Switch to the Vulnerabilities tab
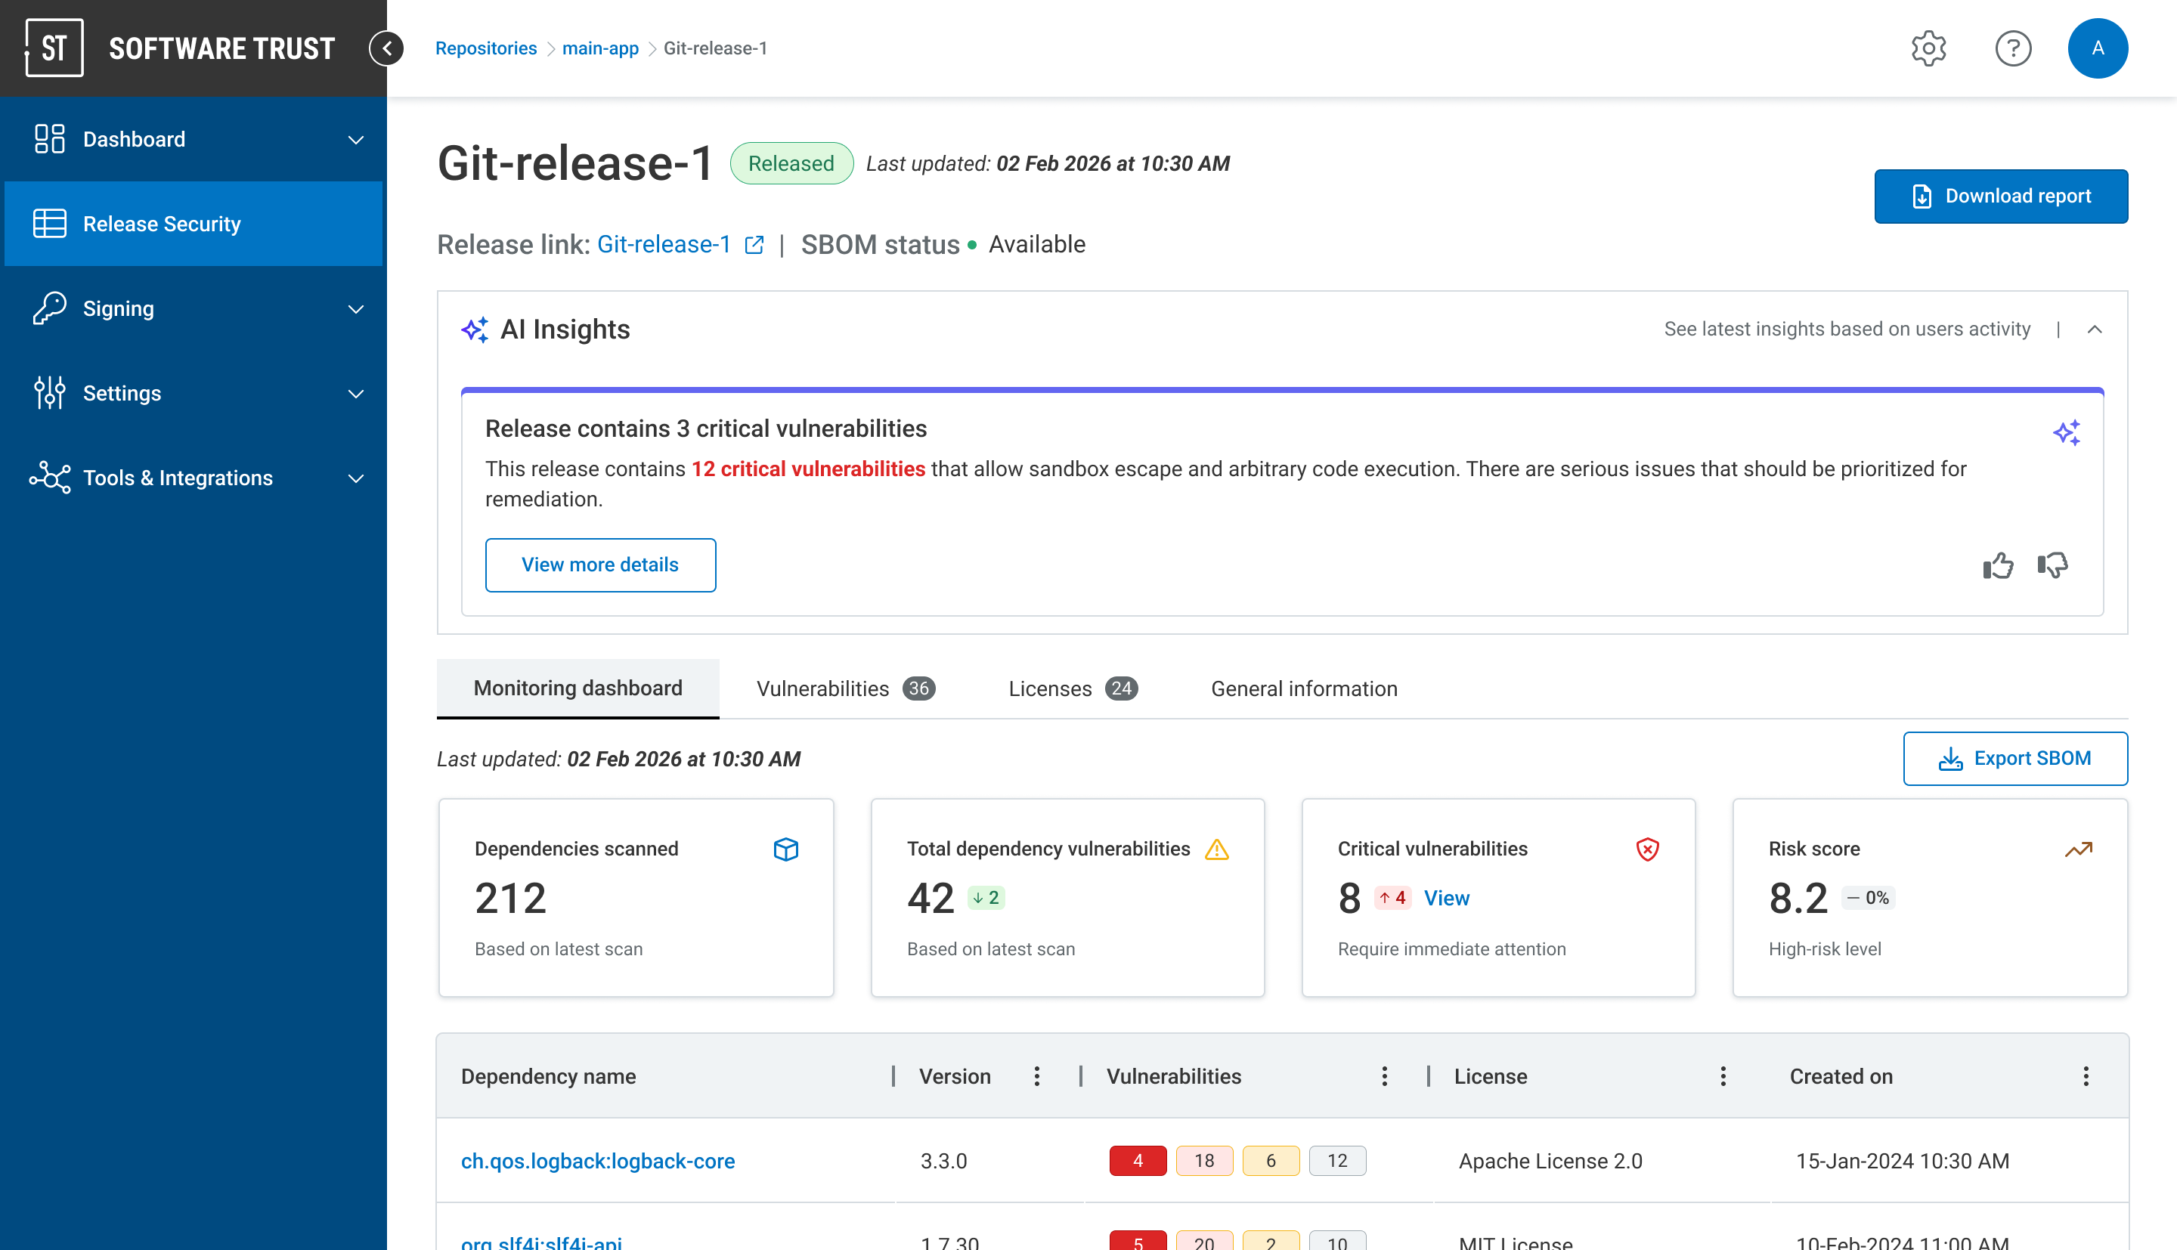 pyautogui.click(x=846, y=688)
